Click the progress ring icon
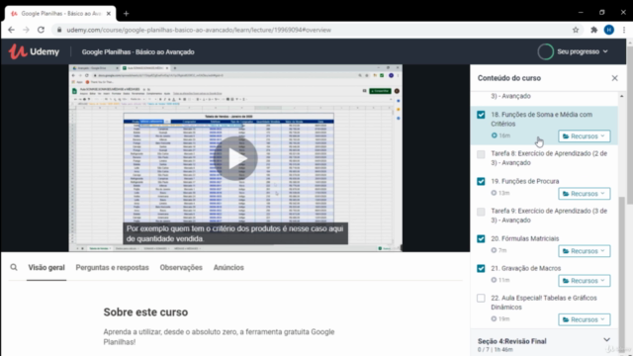 pos(545,51)
